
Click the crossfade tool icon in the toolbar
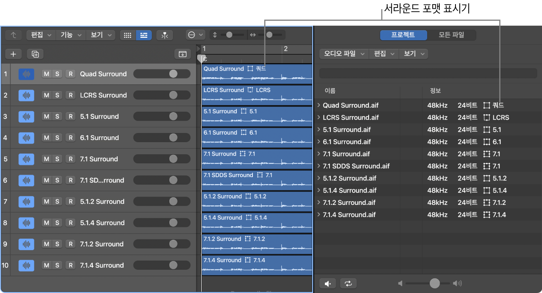click(165, 35)
